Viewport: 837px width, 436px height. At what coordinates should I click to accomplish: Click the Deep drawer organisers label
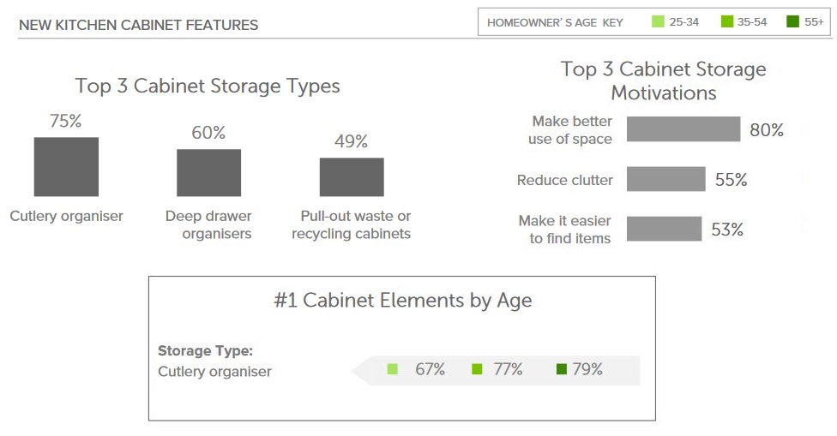click(x=208, y=225)
